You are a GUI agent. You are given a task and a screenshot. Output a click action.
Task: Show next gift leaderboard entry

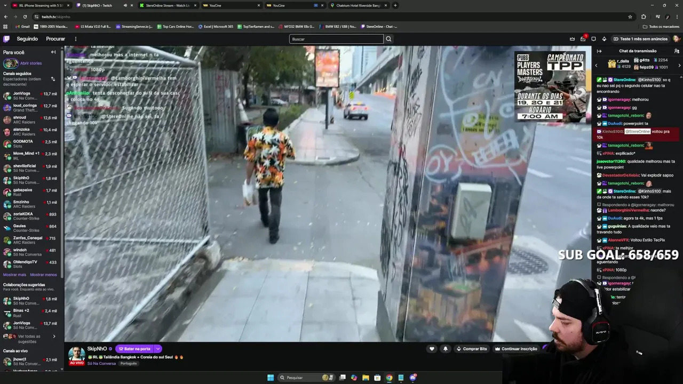pos(679,65)
